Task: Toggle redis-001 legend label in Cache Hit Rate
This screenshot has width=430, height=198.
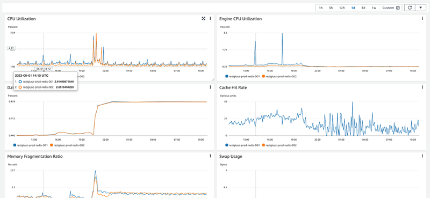Action: [x=244, y=145]
